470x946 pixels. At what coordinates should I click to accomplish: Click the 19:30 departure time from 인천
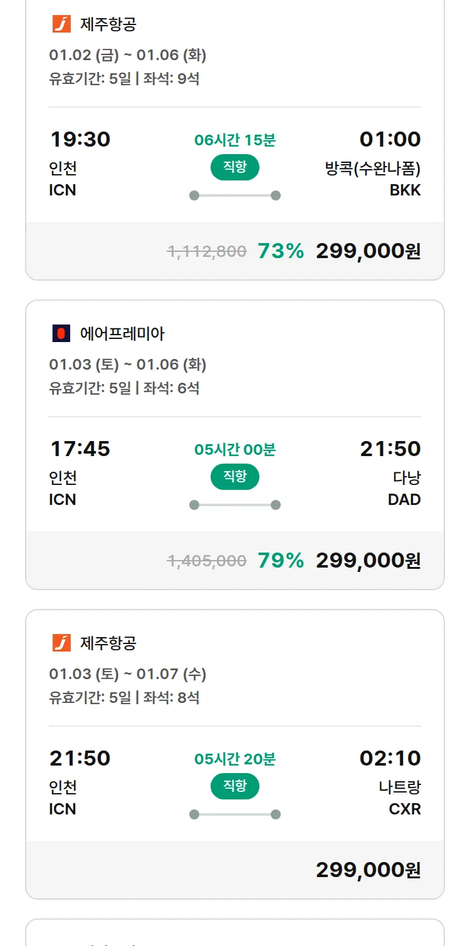pyautogui.click(x=80, y=140)
